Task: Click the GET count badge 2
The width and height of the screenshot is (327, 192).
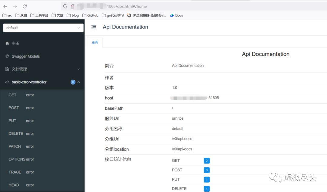Action: (207, 161)
